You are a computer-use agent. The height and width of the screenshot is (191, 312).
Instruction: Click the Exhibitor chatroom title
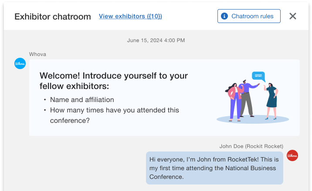tap(53, 16)
